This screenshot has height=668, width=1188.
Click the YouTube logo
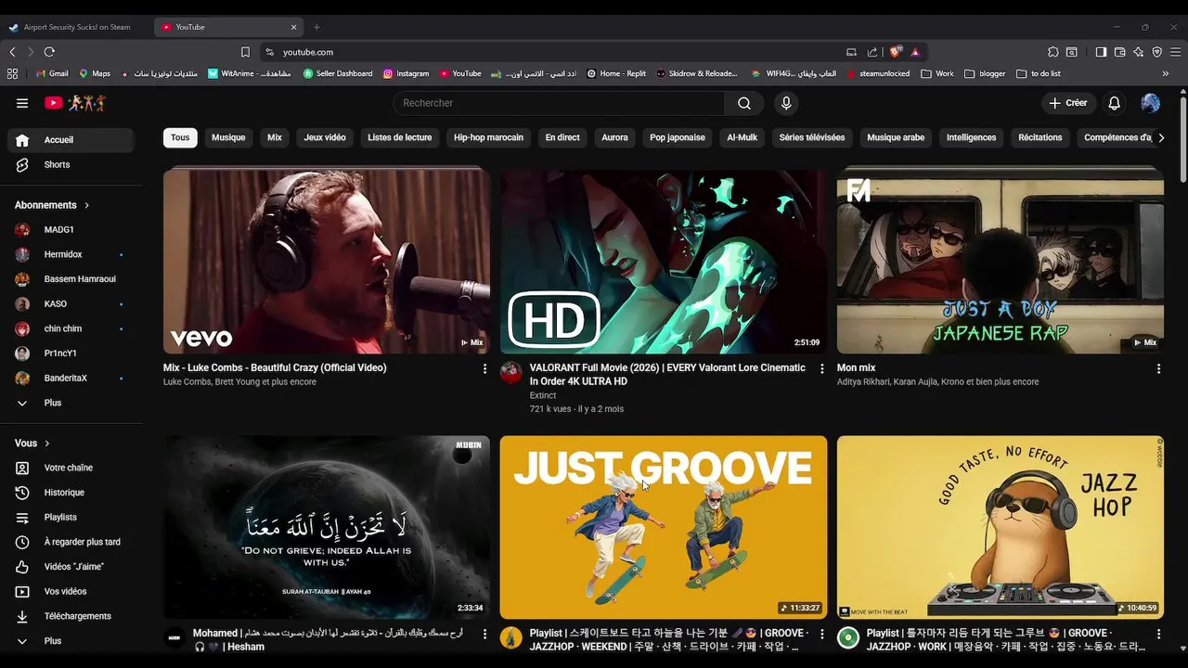[74, 103]
